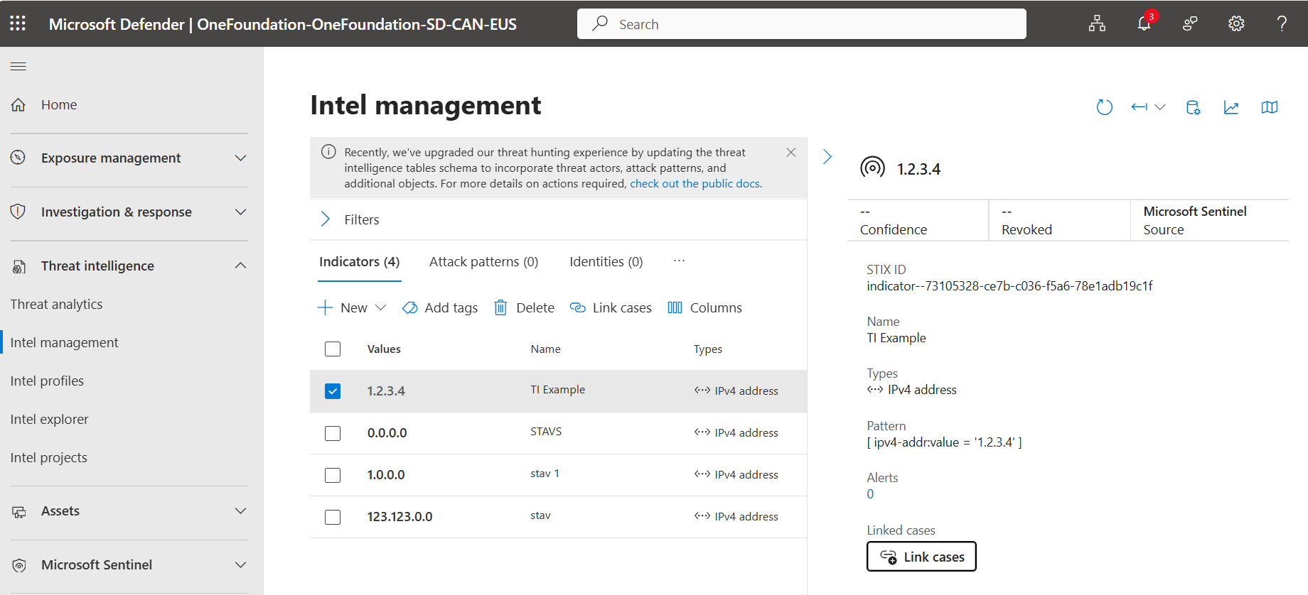
Task: Expand Exposure management section
Action: (x=241, y=158)
